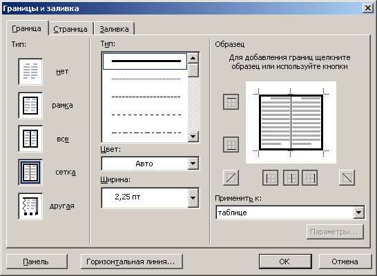The height and width of the screenshot is (276, 377).
Task: Switch to the Граница tab
Action: (x=27, y=28)
